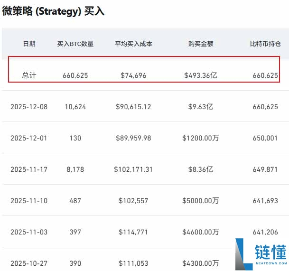Select purchase amount $1200.00万

pyautogui.click(x=201, y=138)
